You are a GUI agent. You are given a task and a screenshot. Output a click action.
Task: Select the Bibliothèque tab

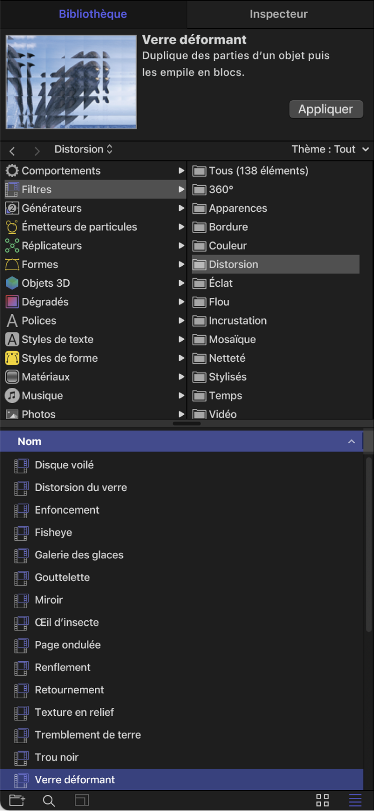(x=93, y=14)
